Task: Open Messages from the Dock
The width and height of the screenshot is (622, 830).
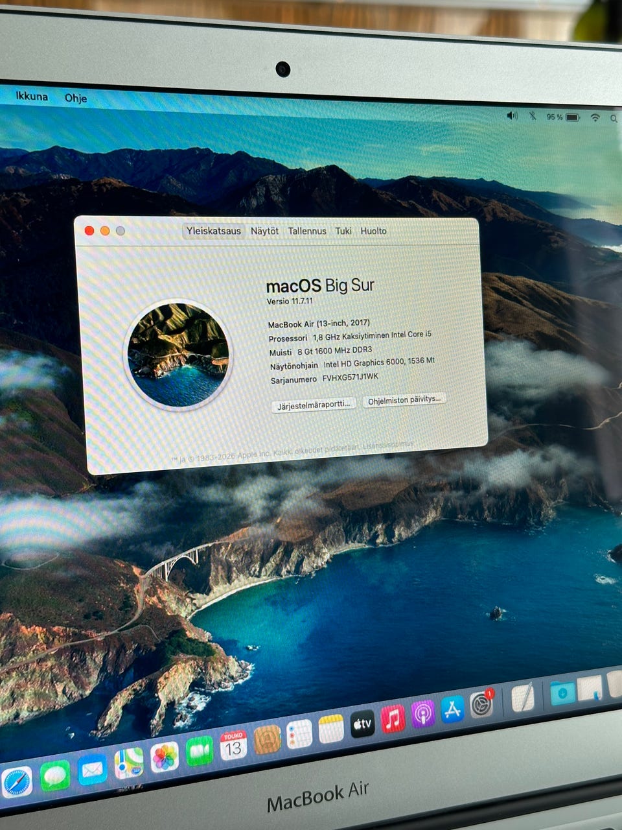Action: pyautogui.click(x=55, y=776)
